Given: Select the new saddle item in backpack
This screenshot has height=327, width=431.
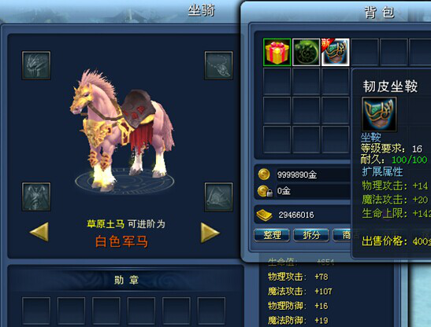Looking at the screenshot, I should point(336,52).
